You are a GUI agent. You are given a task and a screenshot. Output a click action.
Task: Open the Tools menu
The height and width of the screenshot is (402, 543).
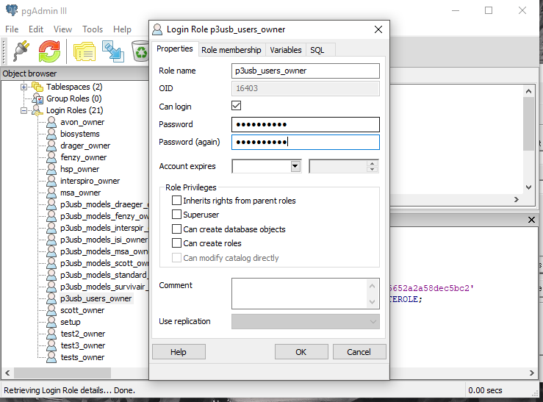click(93, 29)
